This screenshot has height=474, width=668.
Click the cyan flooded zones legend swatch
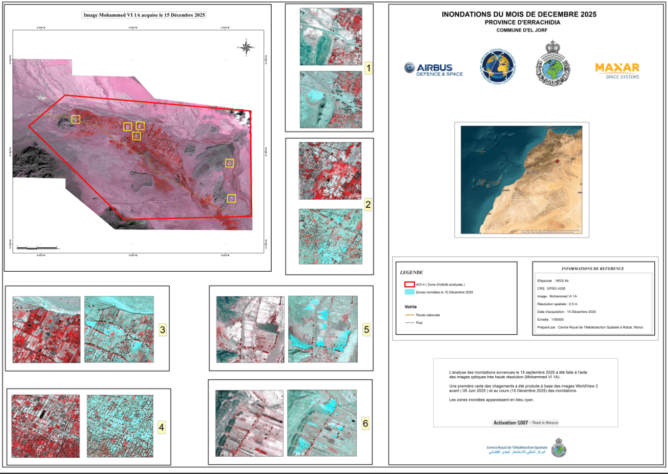coord(409,292)
